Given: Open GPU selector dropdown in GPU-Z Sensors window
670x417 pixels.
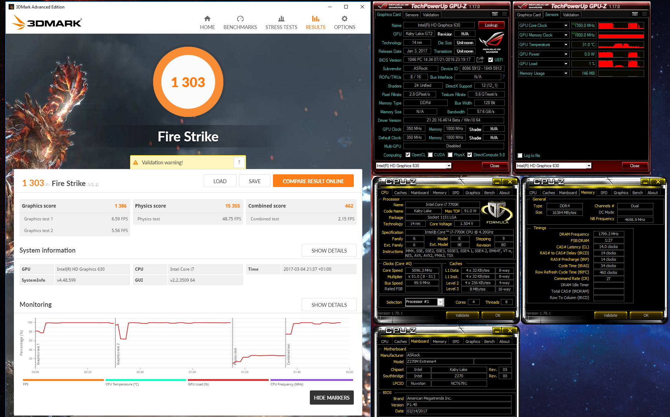Looking at the screenshot, I should [589, 166].
